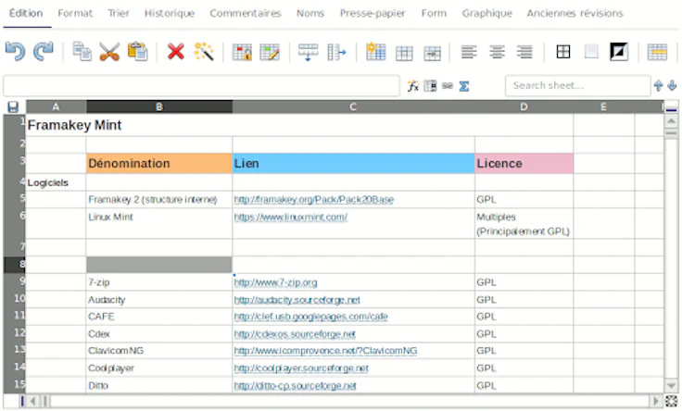The image size is (682, 411).
Task: Focus the Search sheet field
Action: pos(577,85)
